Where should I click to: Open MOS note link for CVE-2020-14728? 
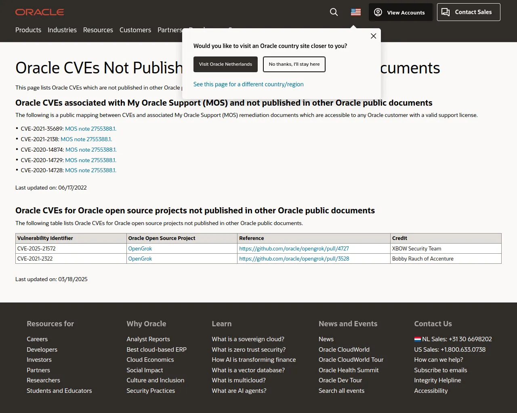91,170
